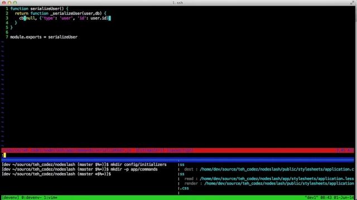Click the last empty shell prompt '(master +$%=)]$'
The height and width of the screenshot is (200, 357).
(94, 174)
